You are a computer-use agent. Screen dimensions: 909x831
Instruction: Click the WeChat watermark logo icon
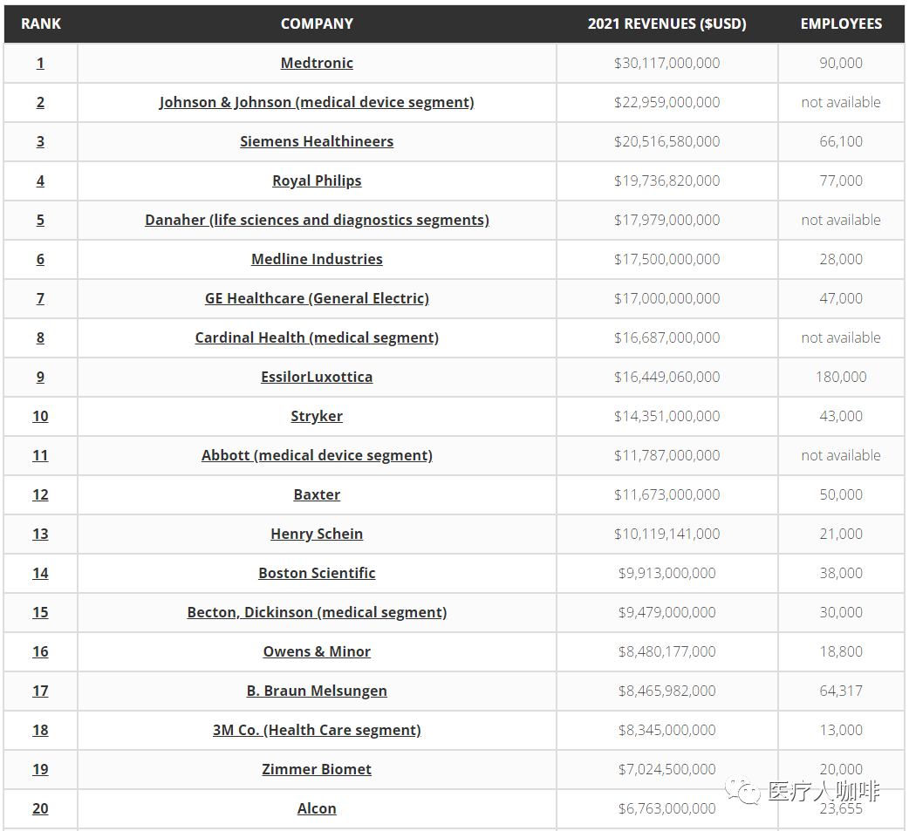(746, 791)
